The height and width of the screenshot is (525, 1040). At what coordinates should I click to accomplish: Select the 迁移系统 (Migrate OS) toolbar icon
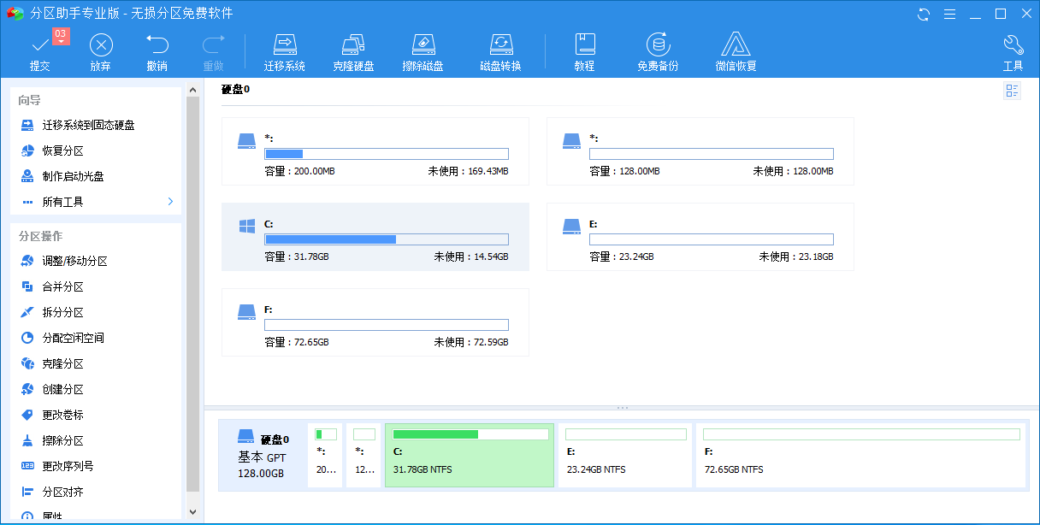285,50
